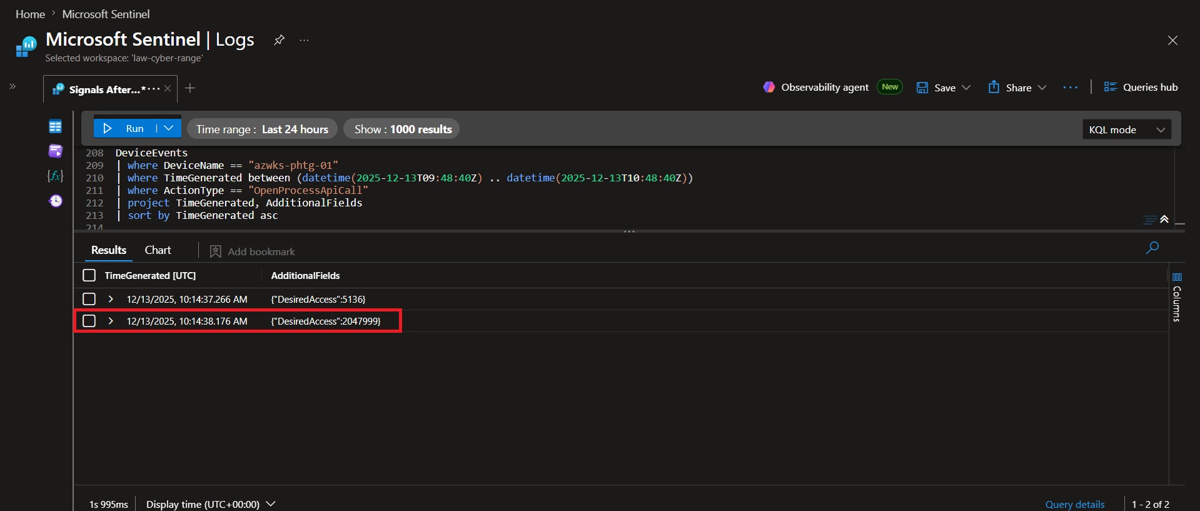Select the Signals After query tab
Image resolution: width=1200 pixels, height=511 pixels.
[x=104, y=89]
